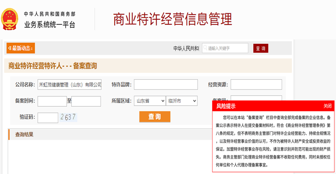The height and width of the screenshot is (174, 336).
Task: Expand the 山东省 province dropdown
Action: [x=150, y=101]
